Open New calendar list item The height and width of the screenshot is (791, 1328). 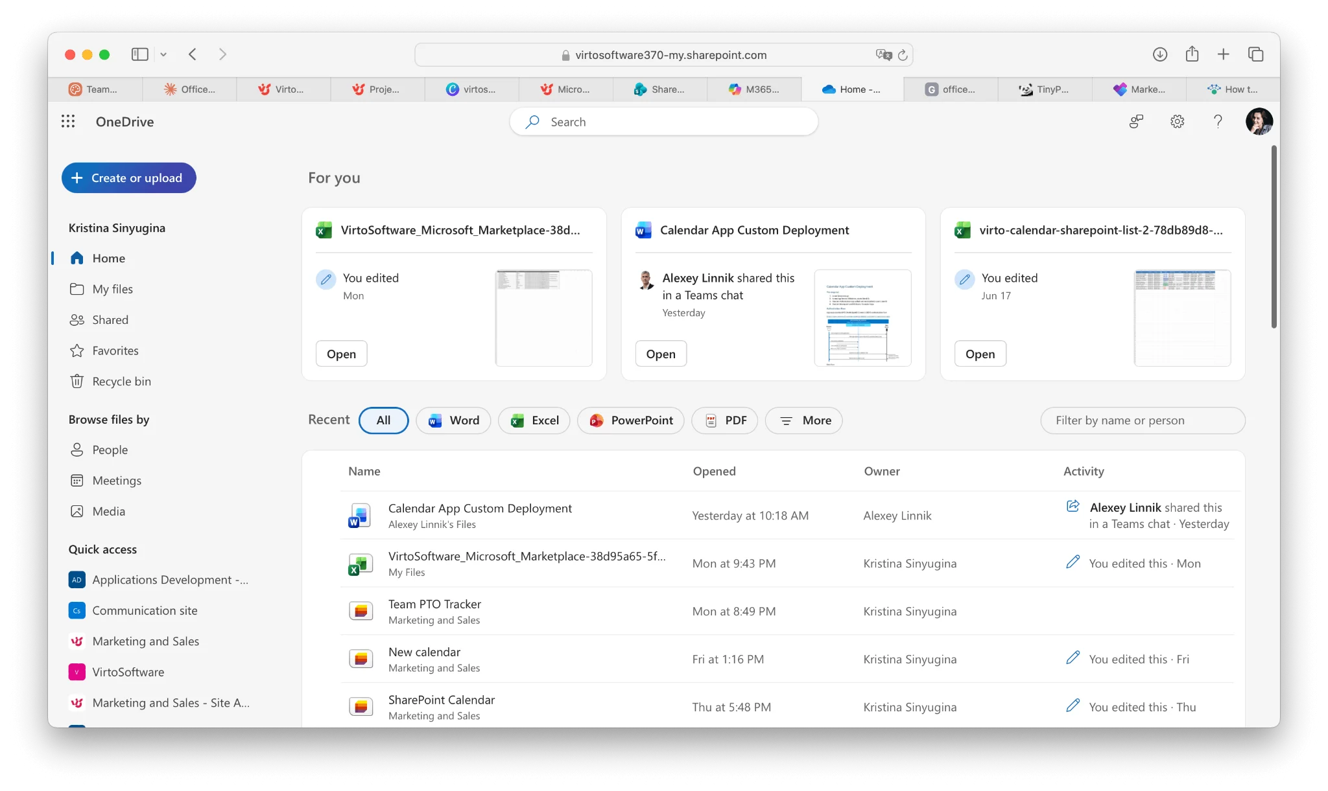[424, 652]
